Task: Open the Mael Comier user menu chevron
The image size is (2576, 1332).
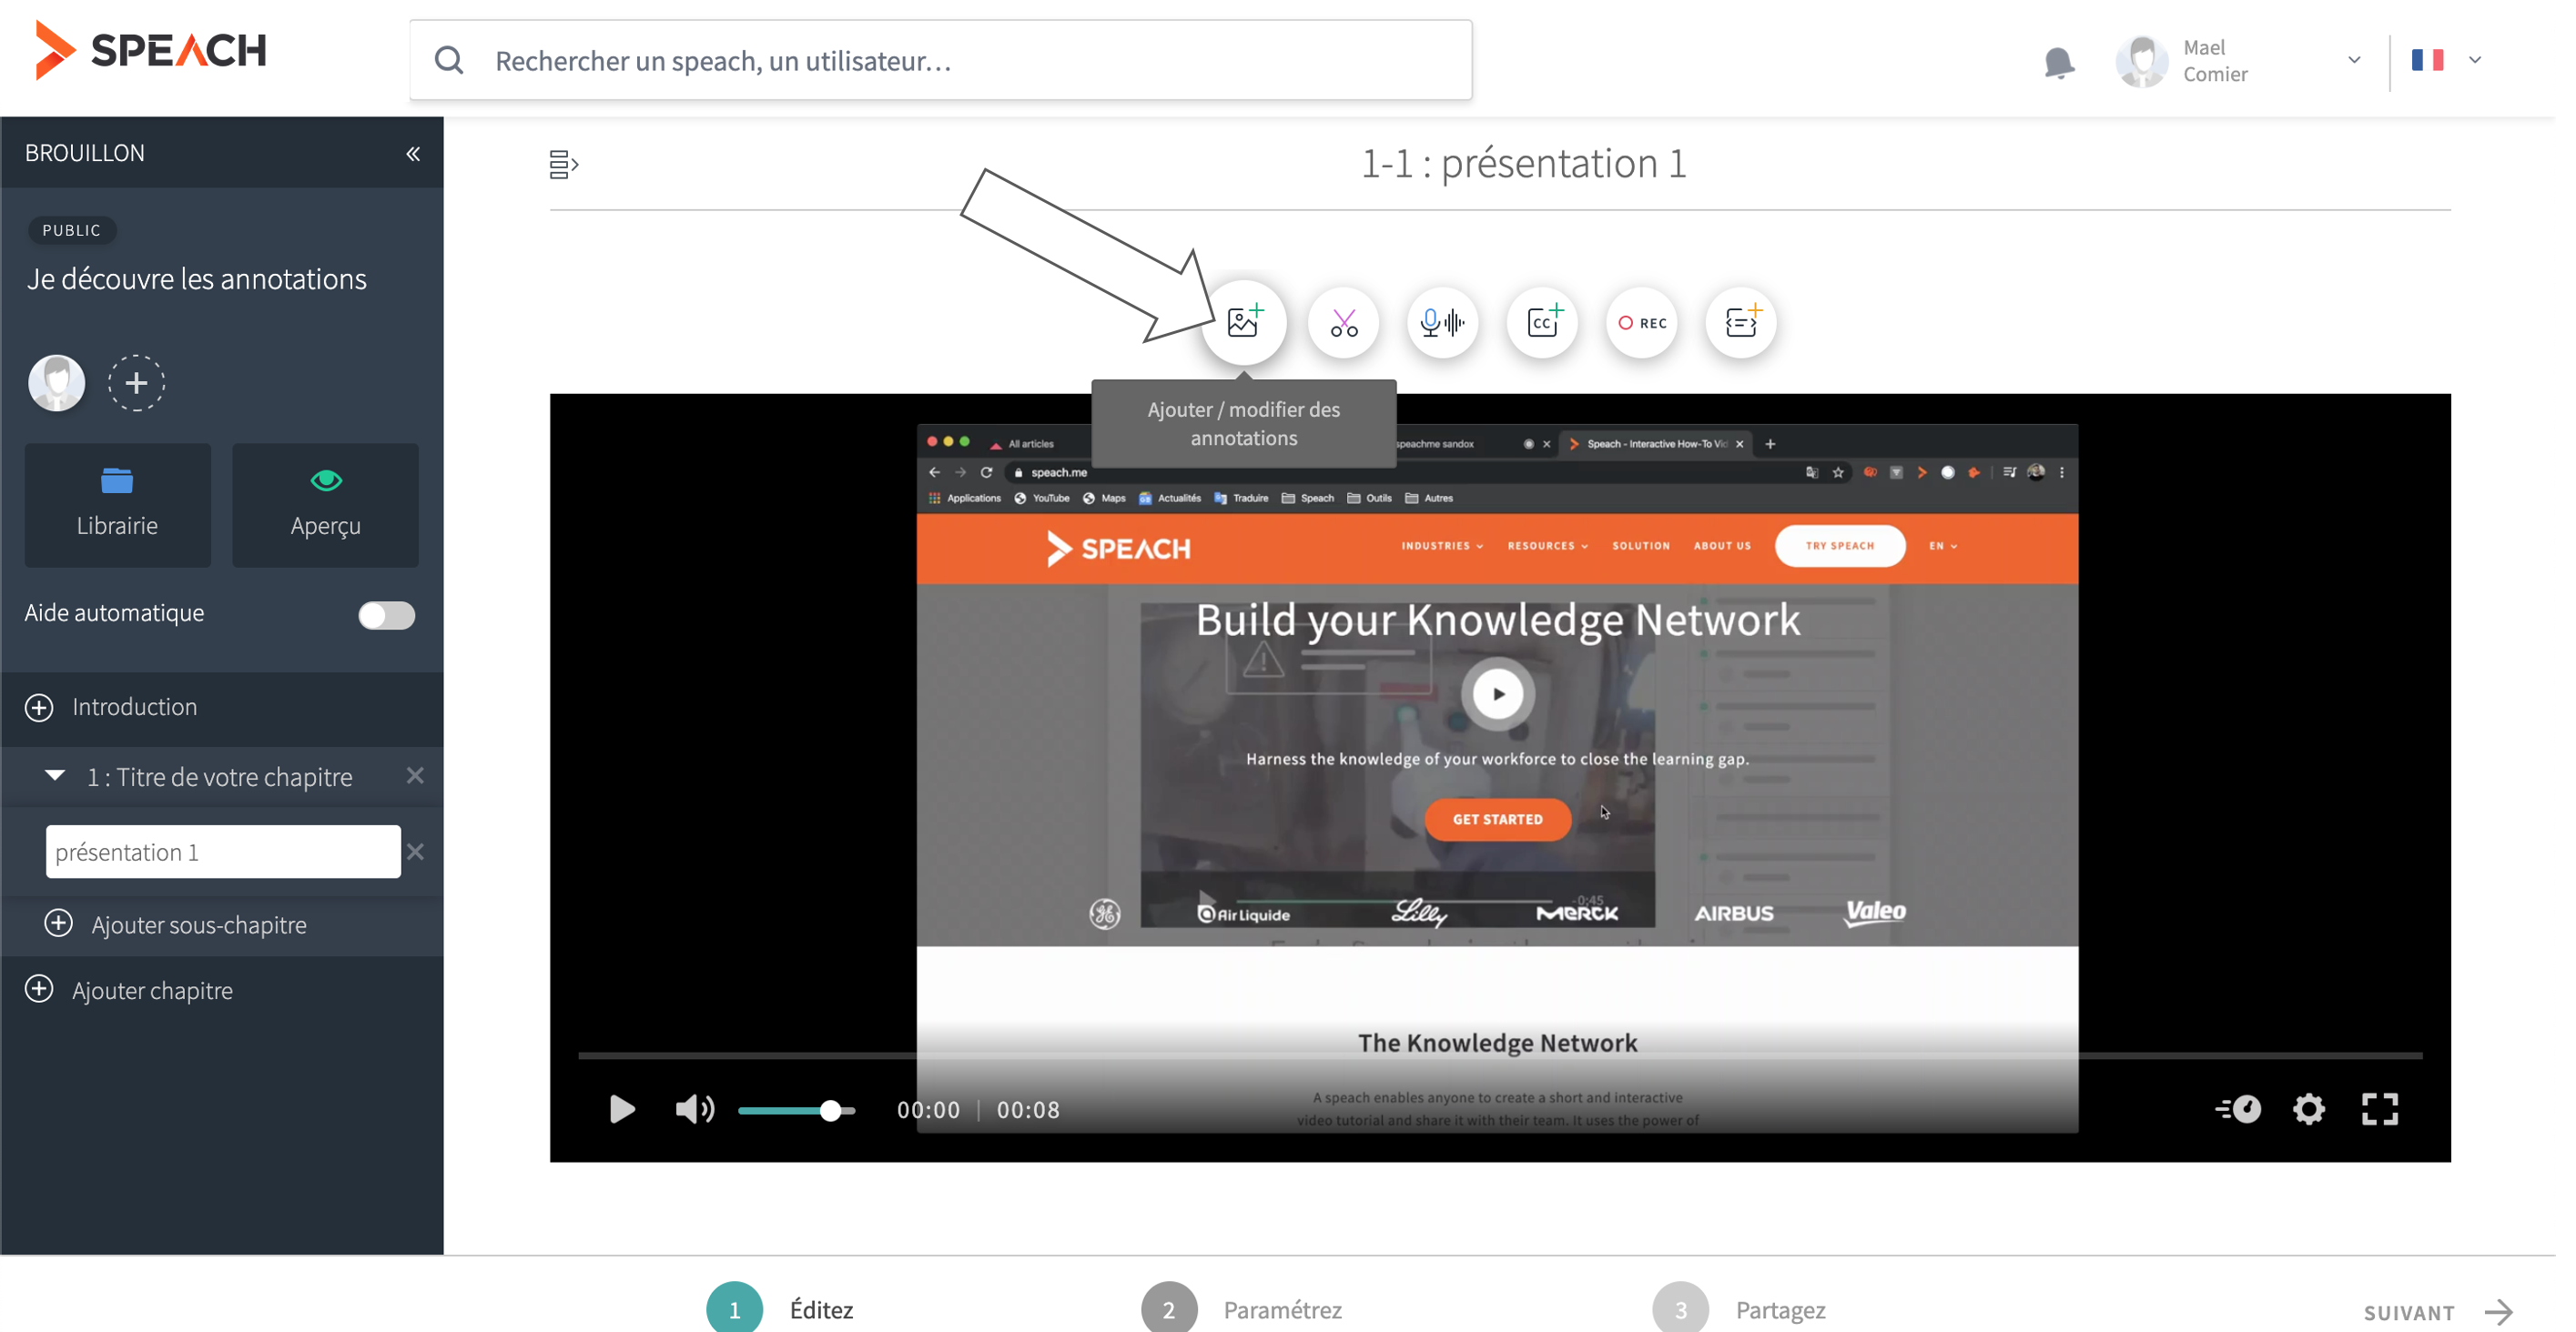Action: pyautogui.click(x=2354, y=60)
